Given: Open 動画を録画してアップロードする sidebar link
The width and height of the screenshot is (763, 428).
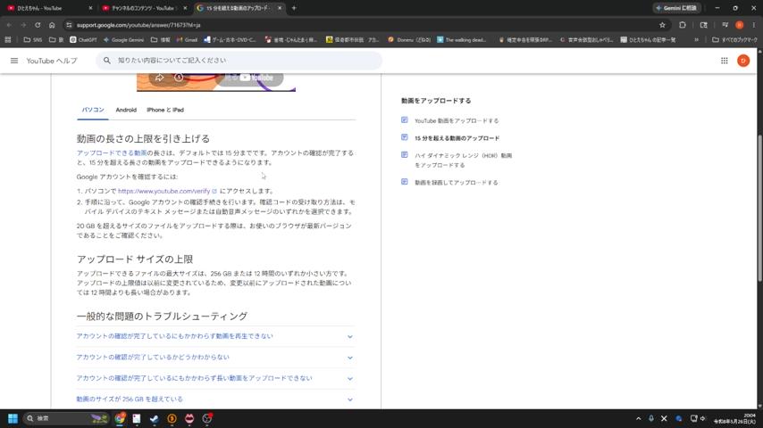Looking at the screenshot, I should click(456, 183).
